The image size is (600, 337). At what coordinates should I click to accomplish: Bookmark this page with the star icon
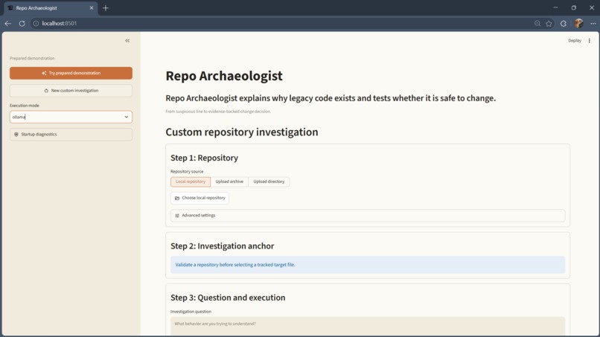(x=549, y=23)
